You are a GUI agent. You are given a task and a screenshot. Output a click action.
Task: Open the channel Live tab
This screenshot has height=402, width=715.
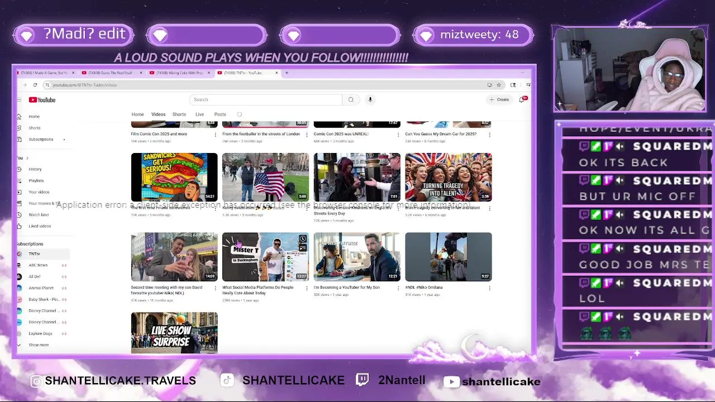point(199,114)
